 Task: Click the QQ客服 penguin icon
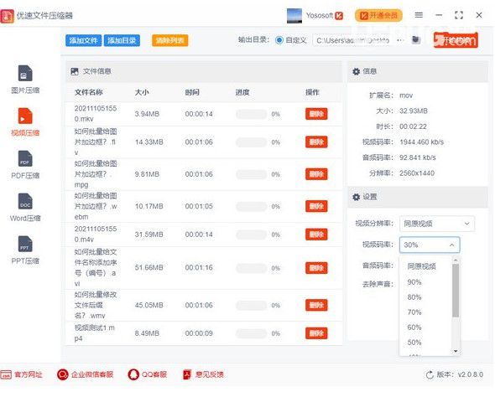(x=133, y=374)
